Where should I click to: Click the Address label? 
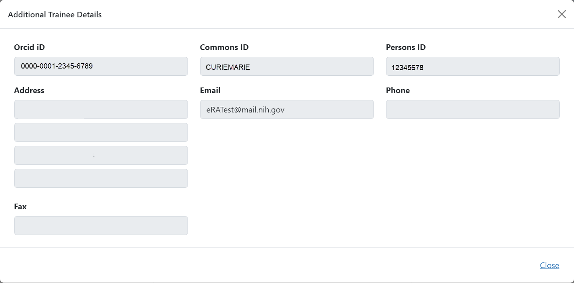click(29, 90)
